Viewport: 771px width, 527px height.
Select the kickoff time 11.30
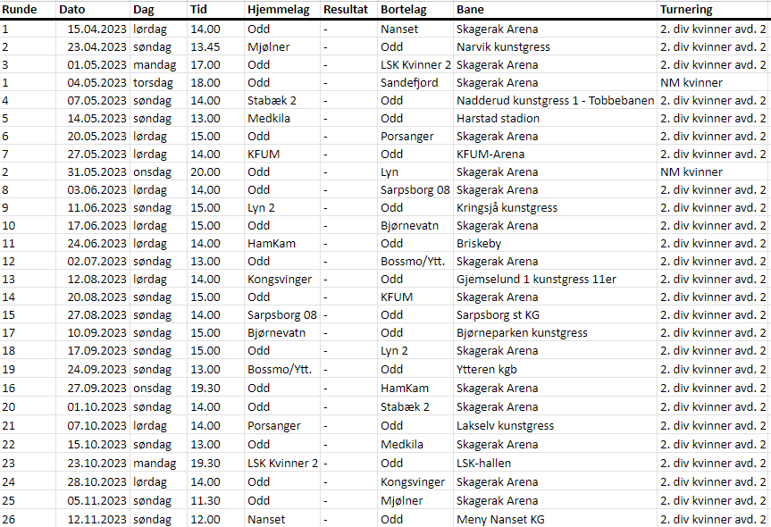click(x=205, y=500)
